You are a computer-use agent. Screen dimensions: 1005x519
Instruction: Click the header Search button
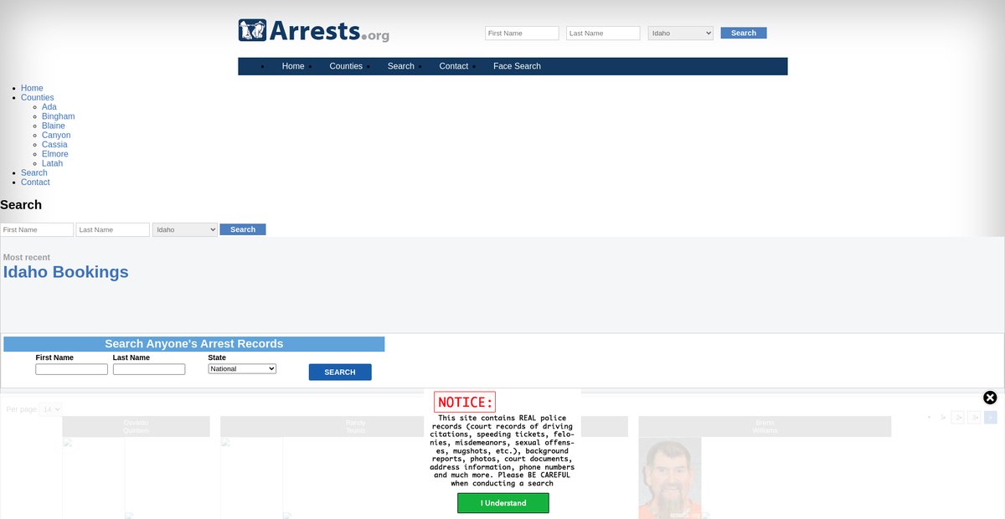[x=744, y=33]
